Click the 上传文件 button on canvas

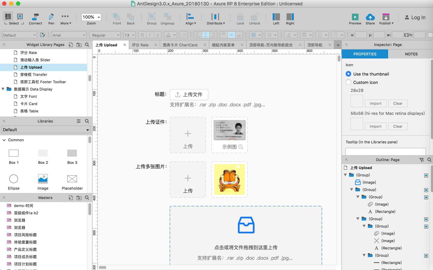[x=189, y=95]
